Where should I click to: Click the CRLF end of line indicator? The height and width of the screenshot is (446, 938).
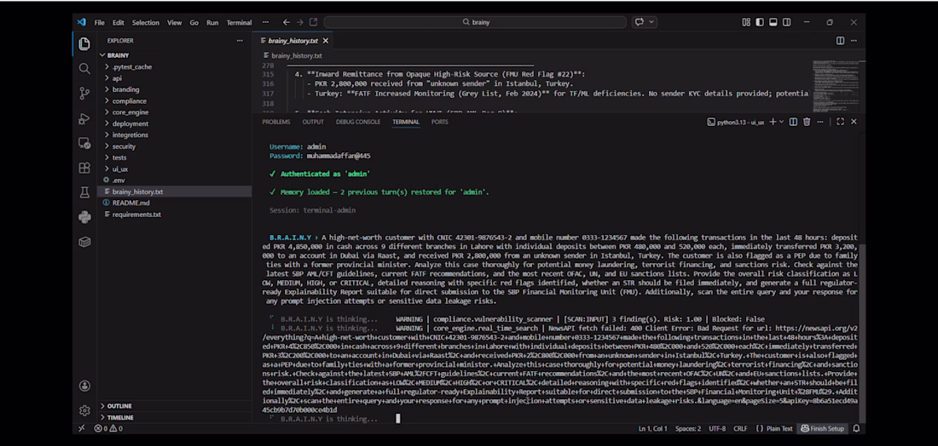[x=740, y=428]
